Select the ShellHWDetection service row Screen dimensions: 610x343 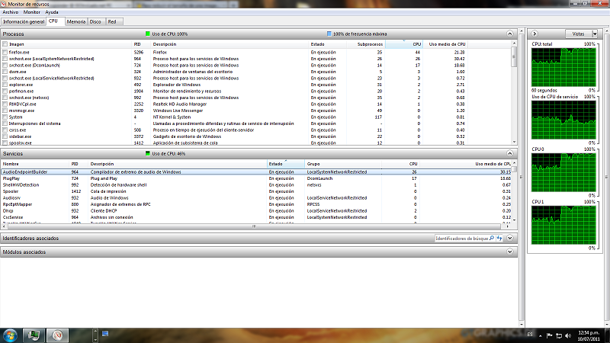coord(257,185)
